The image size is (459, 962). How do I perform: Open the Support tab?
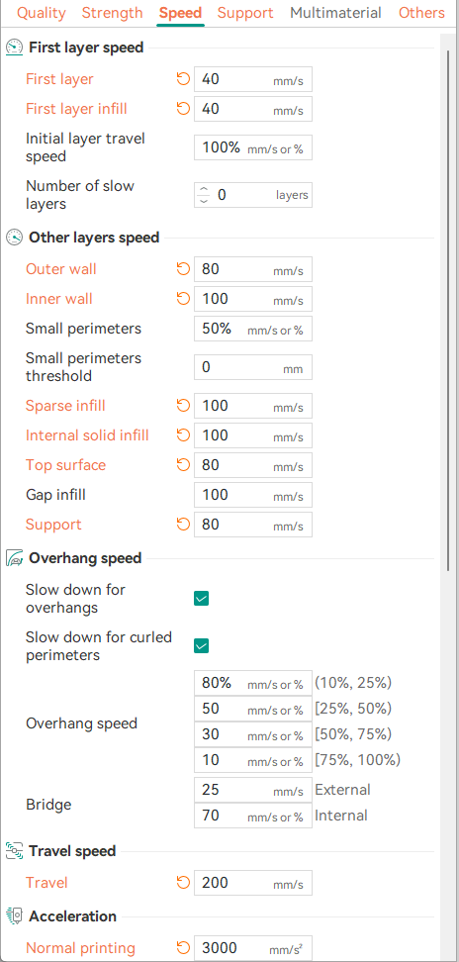[x=245, y=13]
